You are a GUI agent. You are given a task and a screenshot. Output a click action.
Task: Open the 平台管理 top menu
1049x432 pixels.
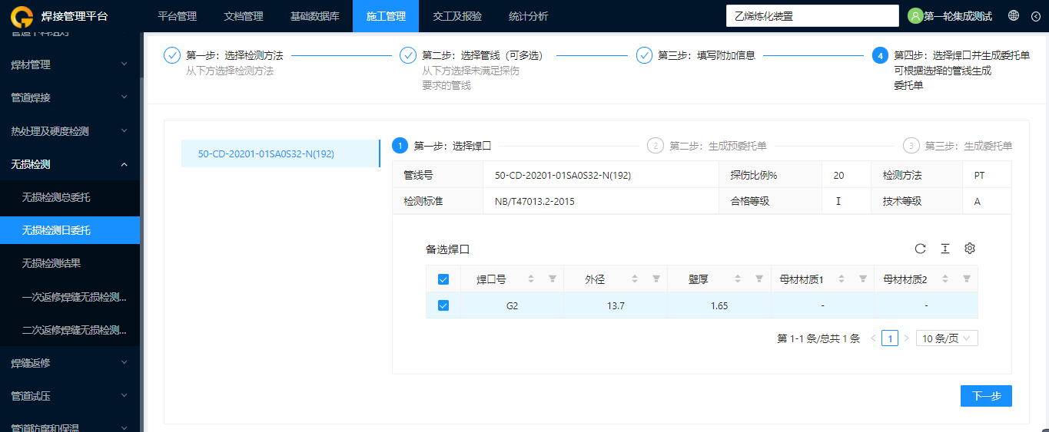click(x=178, y=16)
